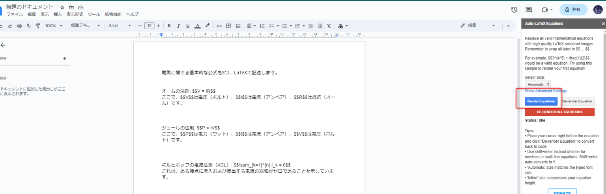Open the Select Size Automatic dropdown
This screenshot has width=606, height=194.
coord(539,84)
